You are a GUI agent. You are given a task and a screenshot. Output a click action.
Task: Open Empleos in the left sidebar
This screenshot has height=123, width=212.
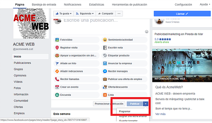(19, 113)
